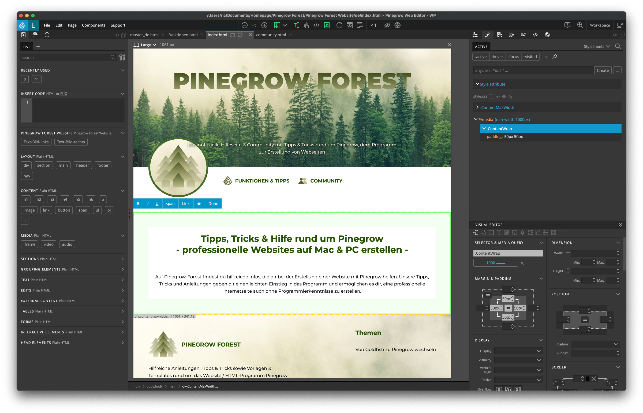Click the .myclass, #id selector input
The width and height of the screenshot is (643, 413).
click(534, 70)
